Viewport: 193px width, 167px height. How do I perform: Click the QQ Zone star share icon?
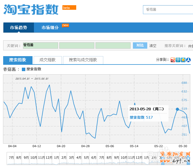[183, 60]
